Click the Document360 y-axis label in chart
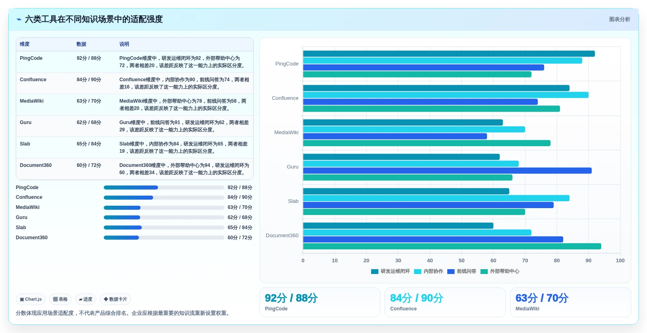647x333 pixels. [282, 236]
